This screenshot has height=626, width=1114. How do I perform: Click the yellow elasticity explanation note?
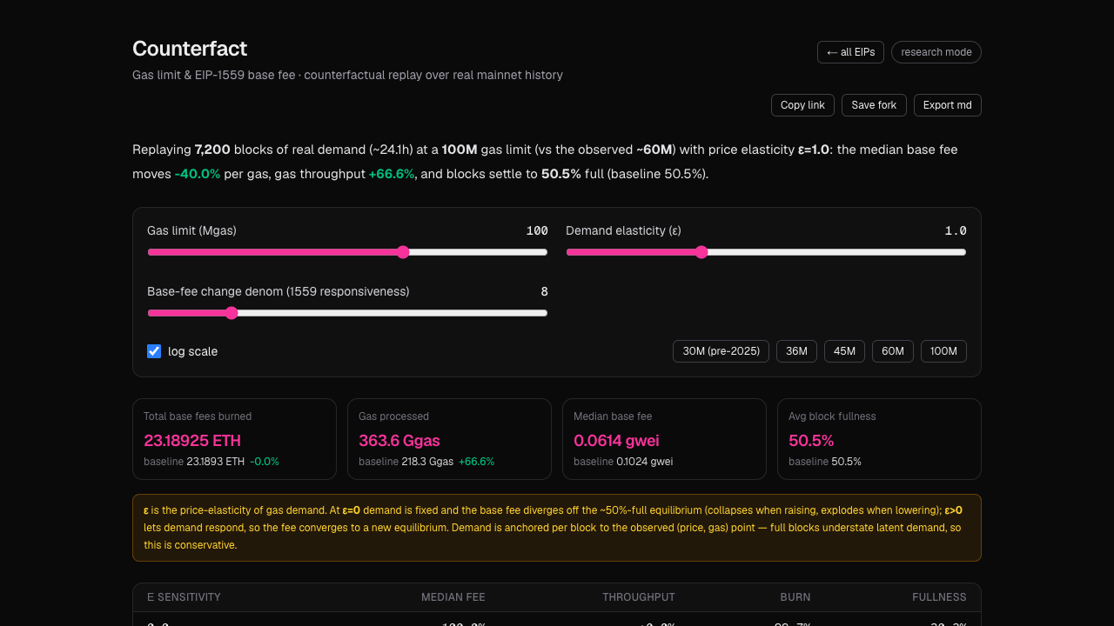click(x=557, y=528)
